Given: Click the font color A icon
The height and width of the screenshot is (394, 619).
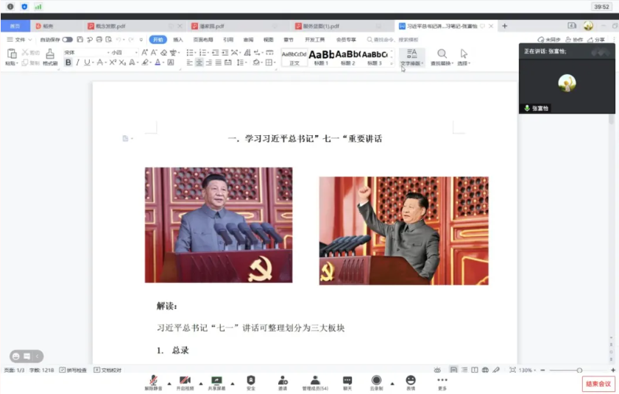Looking at the screenshot, I should click(x=158, y=62).
